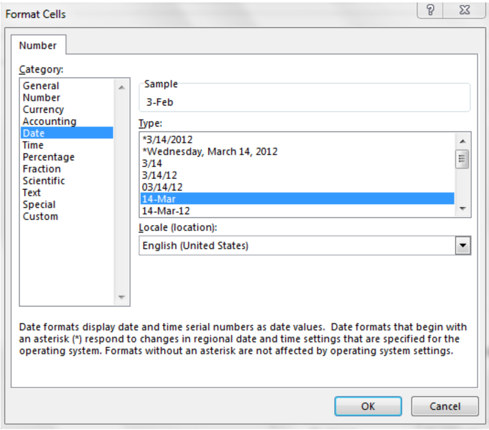489x430 pixels.
Task: Open the Locale dropdown arrow
Action: pos(463,245)
